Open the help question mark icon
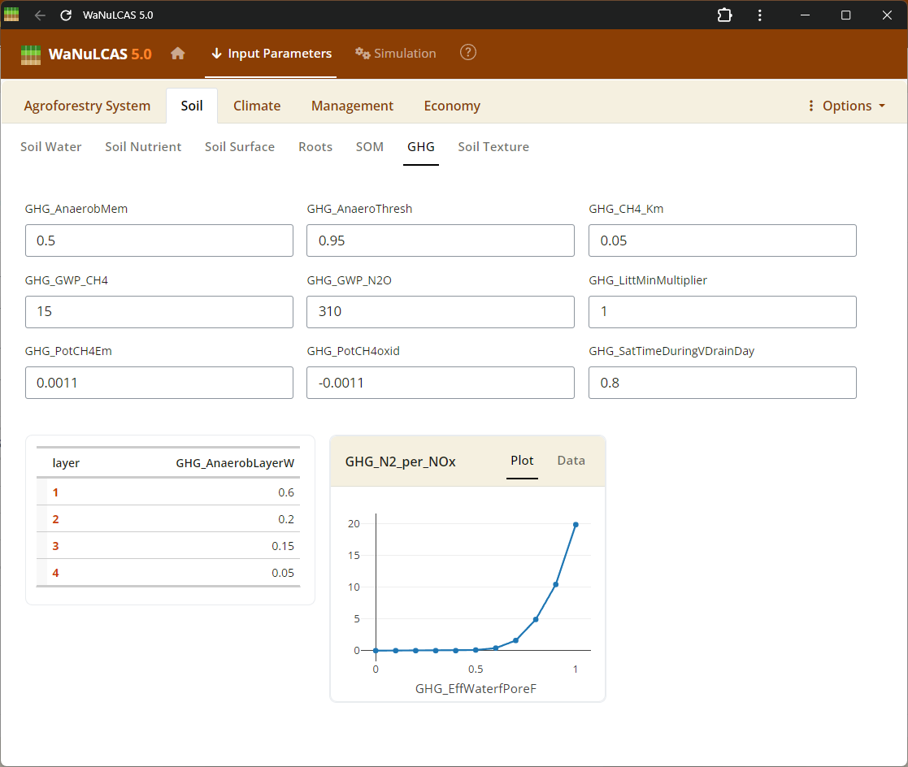This screenshot has width=908, height=767. 468,53
